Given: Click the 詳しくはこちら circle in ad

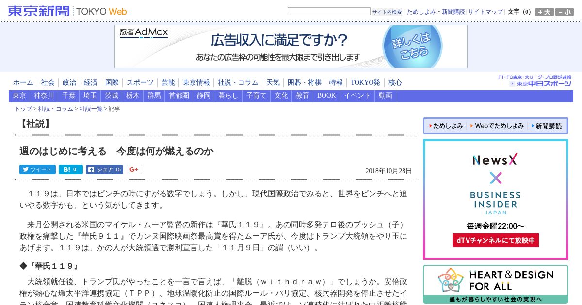Looking at the screenshot, I should [412, 46].
